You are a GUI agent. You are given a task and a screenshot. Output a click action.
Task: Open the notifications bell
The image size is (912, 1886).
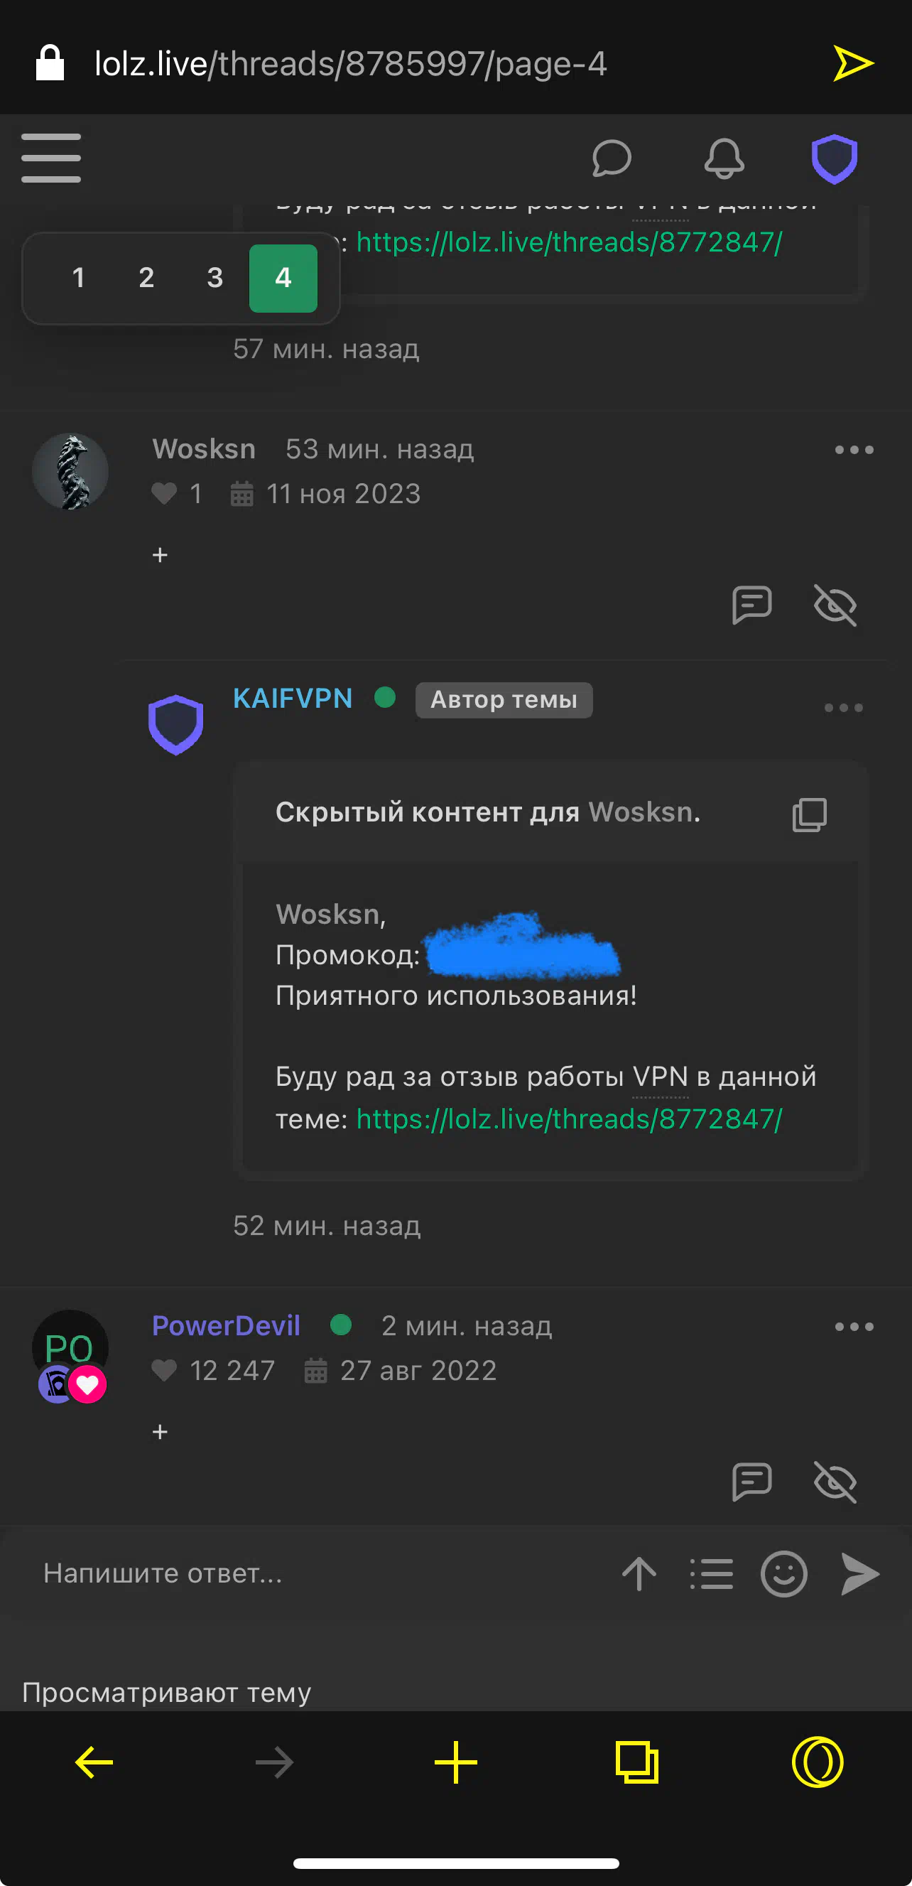click(x=724, y=158)
